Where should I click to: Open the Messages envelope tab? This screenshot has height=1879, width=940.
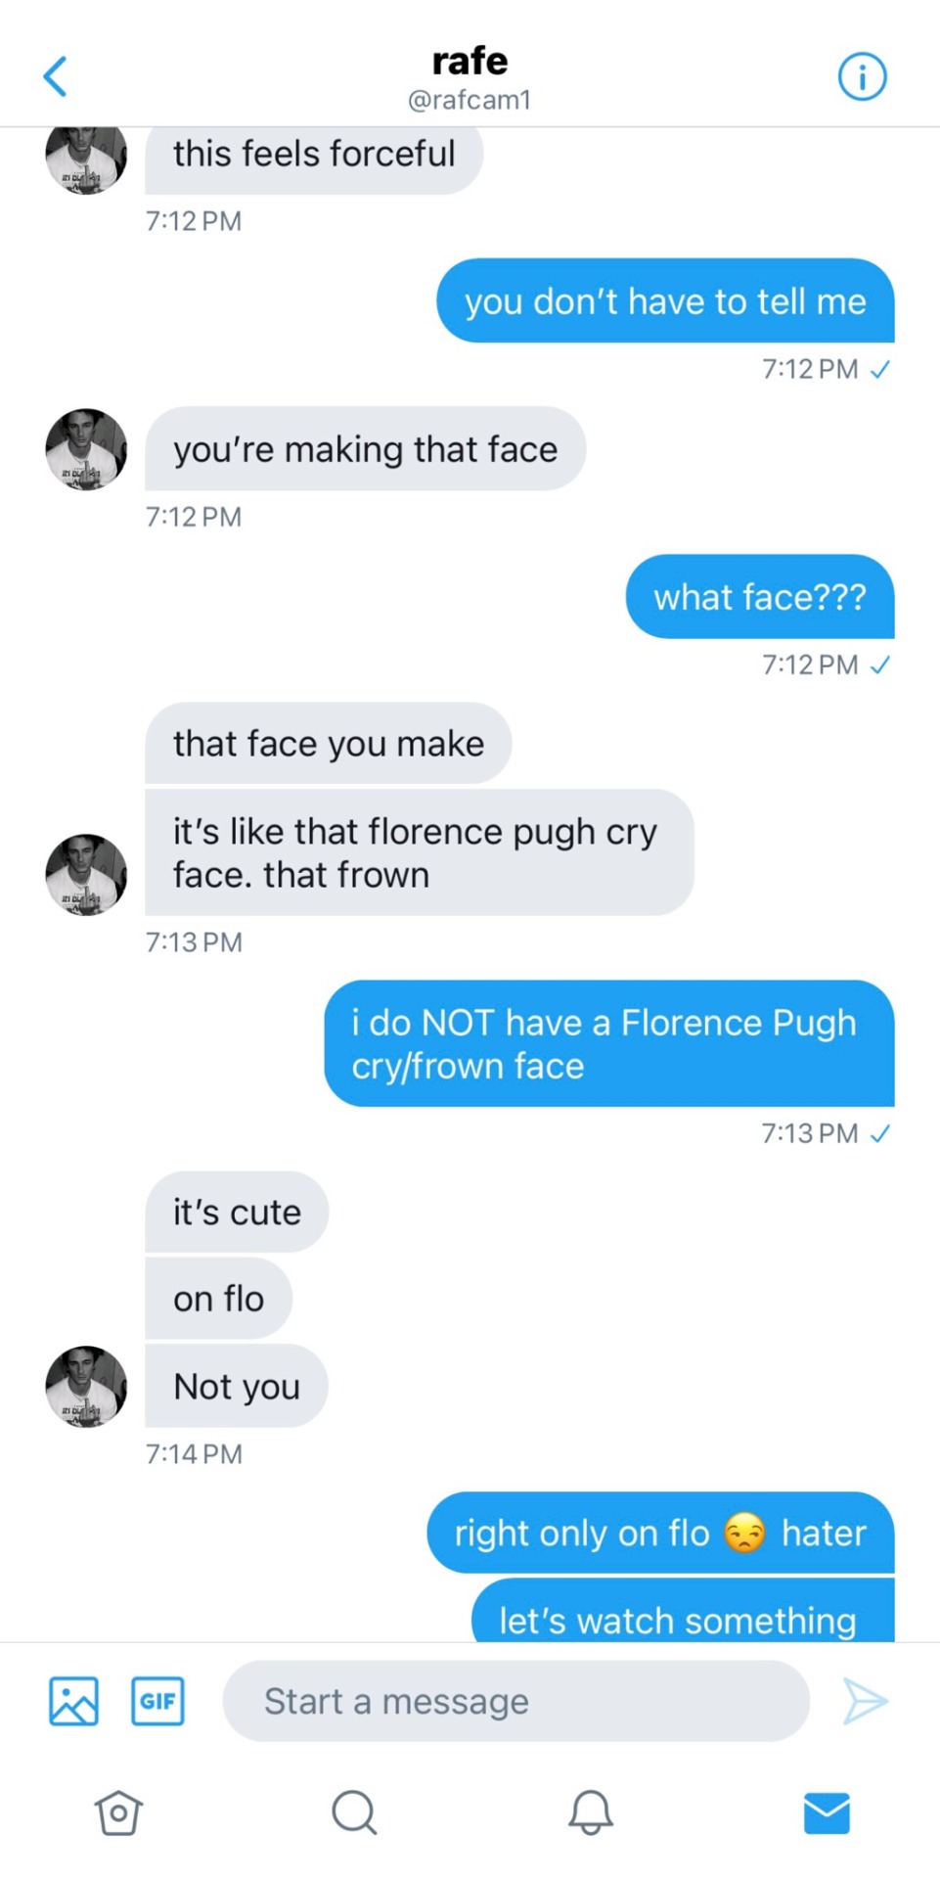(827, 1812)
